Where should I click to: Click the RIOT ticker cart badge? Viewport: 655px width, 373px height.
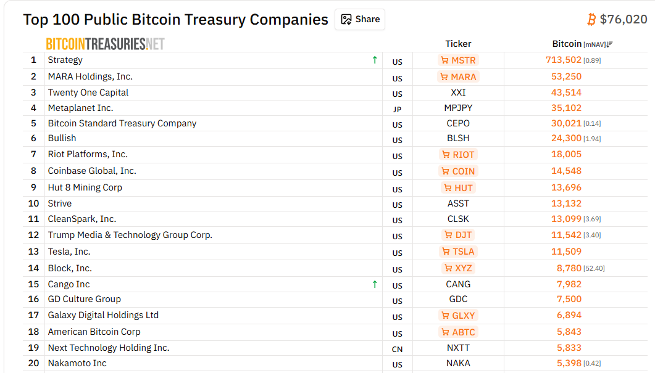[x=458, y=155]
